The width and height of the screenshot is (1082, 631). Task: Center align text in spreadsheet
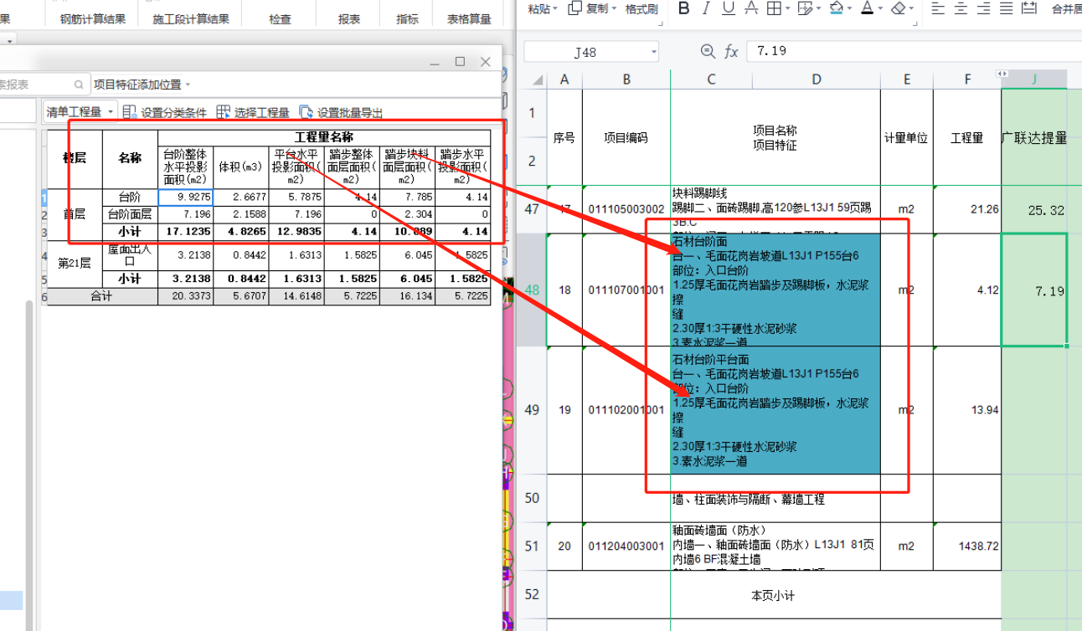(961, 8)
